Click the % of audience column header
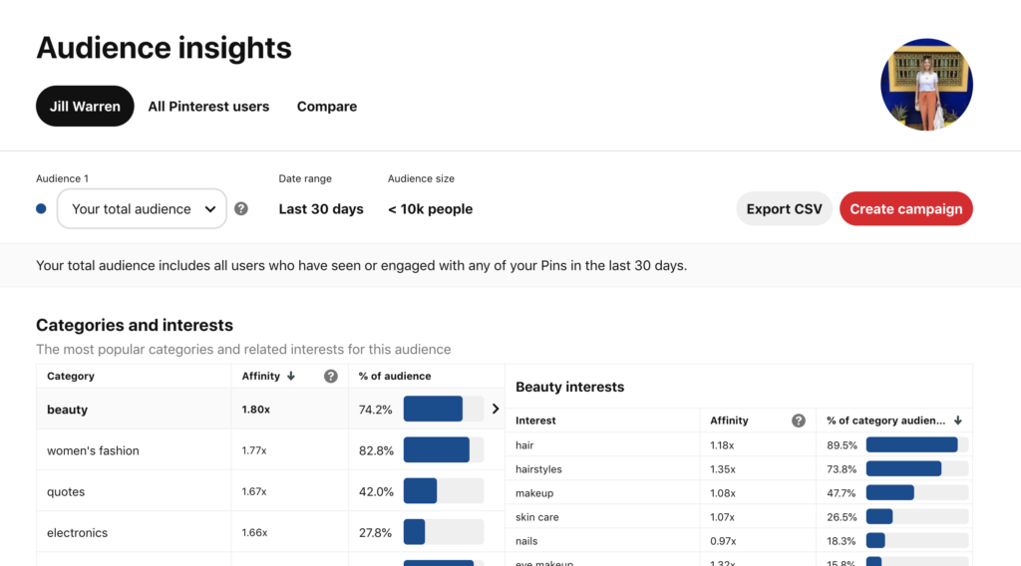Screen dimensions: 1021x566 pyautogui.click(x=395, y=377)
